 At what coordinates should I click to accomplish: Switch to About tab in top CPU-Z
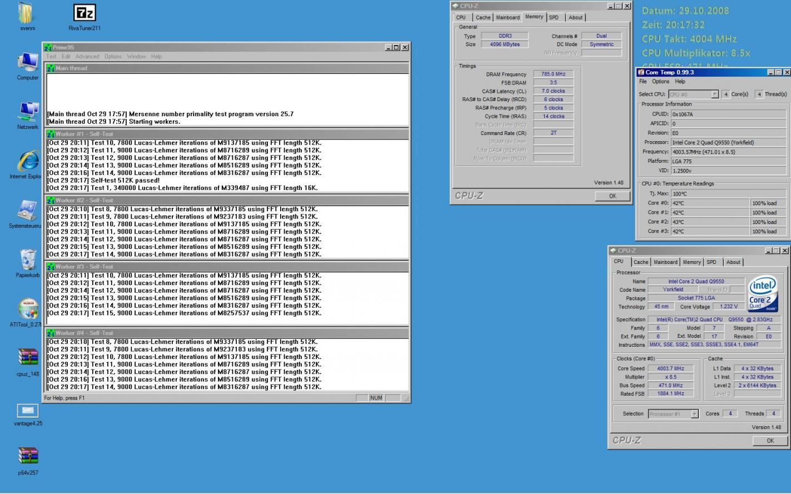pyautogui.click(x=575, y=18)
